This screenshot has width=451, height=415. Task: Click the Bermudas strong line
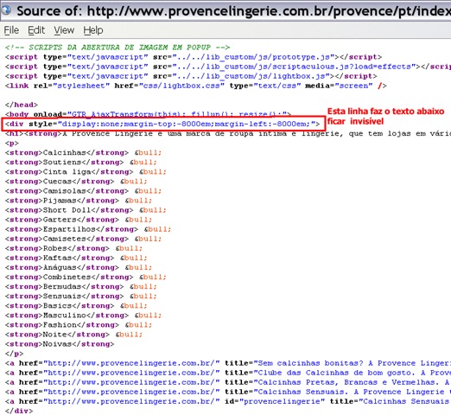[81, 286]
